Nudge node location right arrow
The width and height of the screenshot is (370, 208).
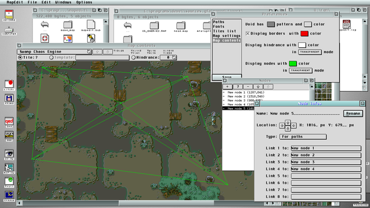pyautogui.click(x=294, y=125)
